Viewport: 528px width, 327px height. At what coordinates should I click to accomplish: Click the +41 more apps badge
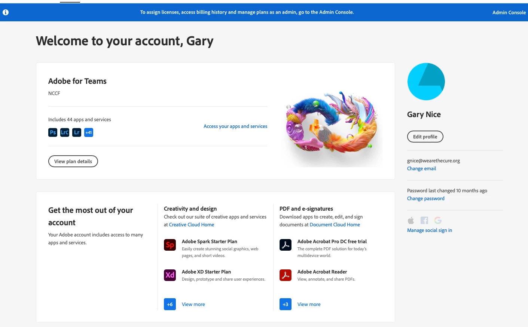89,132
